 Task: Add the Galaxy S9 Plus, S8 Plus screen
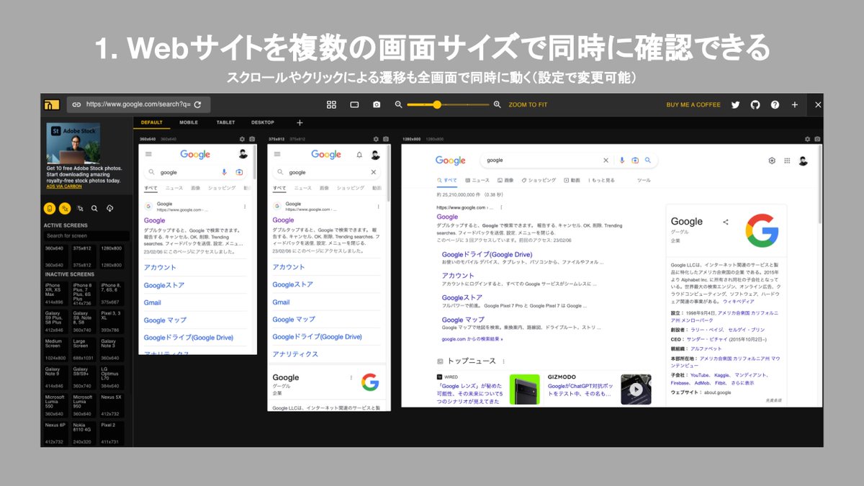point(55,321)
